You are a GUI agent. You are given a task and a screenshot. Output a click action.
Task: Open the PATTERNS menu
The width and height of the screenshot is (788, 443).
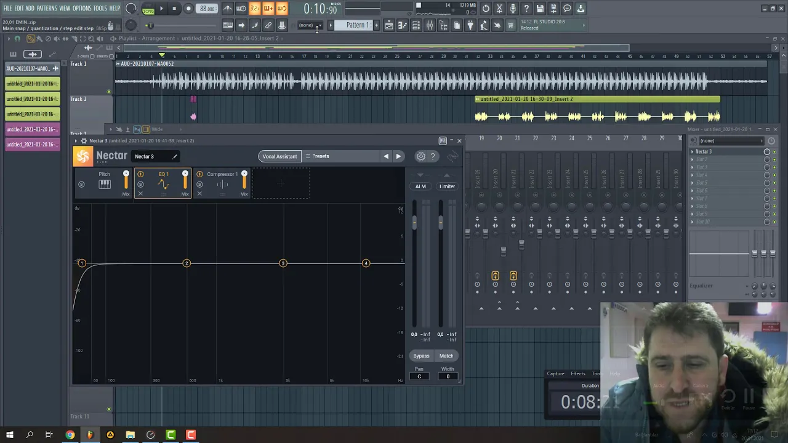coord(47,8)
